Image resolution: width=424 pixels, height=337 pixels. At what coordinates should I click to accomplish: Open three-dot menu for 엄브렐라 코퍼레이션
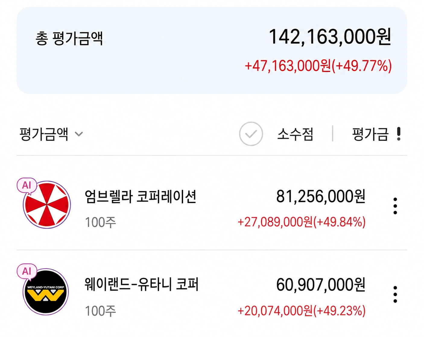pos(395,206)
